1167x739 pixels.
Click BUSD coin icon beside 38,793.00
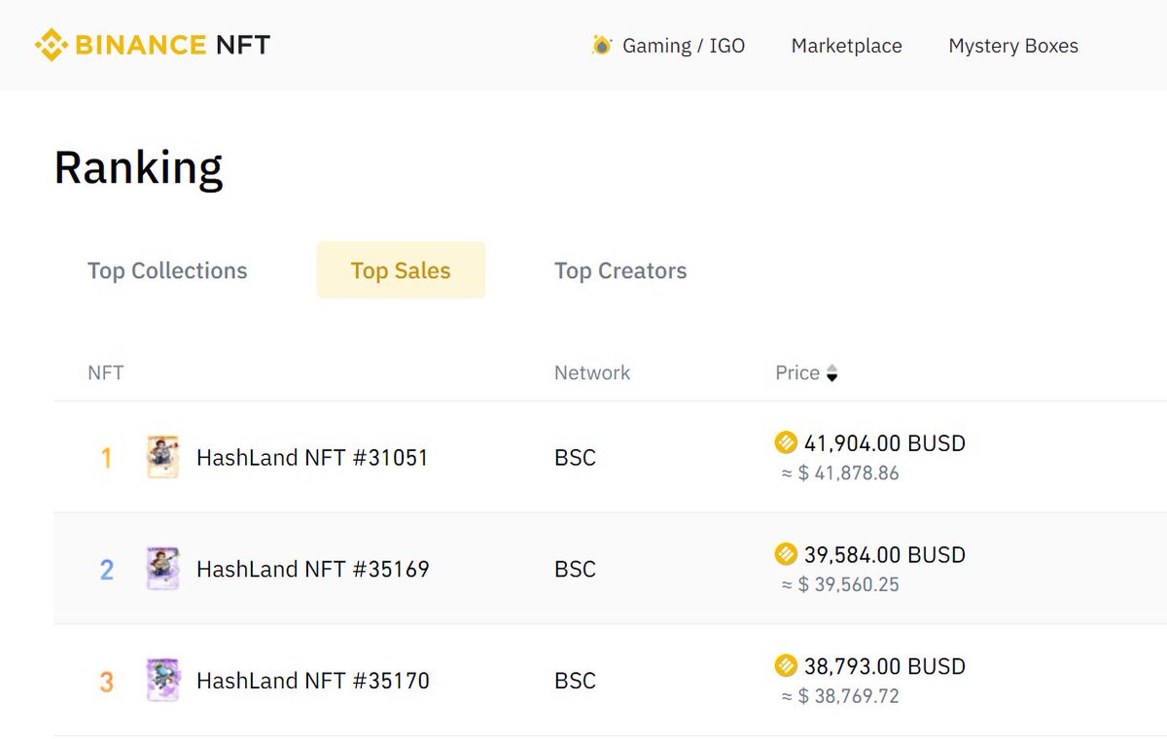click(786, 666)
